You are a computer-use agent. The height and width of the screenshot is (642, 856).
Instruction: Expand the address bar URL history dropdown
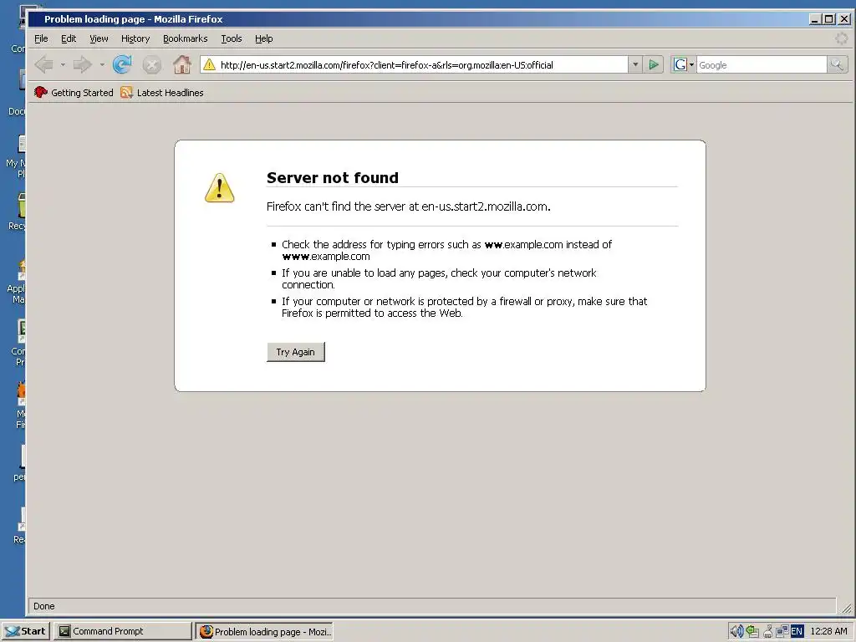coord(635,65)
